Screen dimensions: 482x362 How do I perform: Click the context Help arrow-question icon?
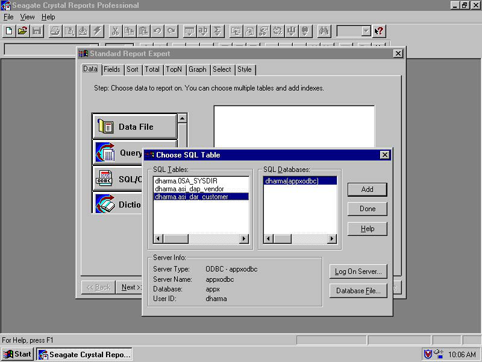[x=379, y=31]
